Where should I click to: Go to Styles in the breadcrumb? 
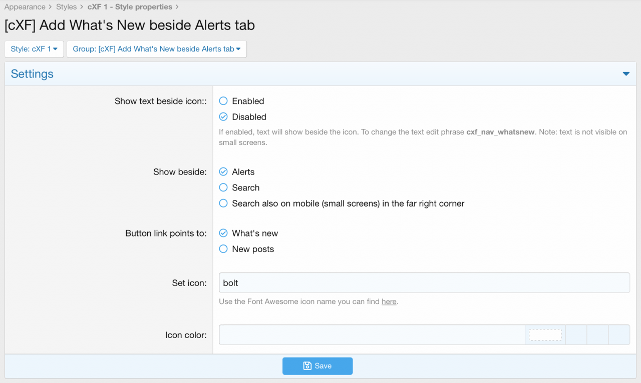pos(67,7)
